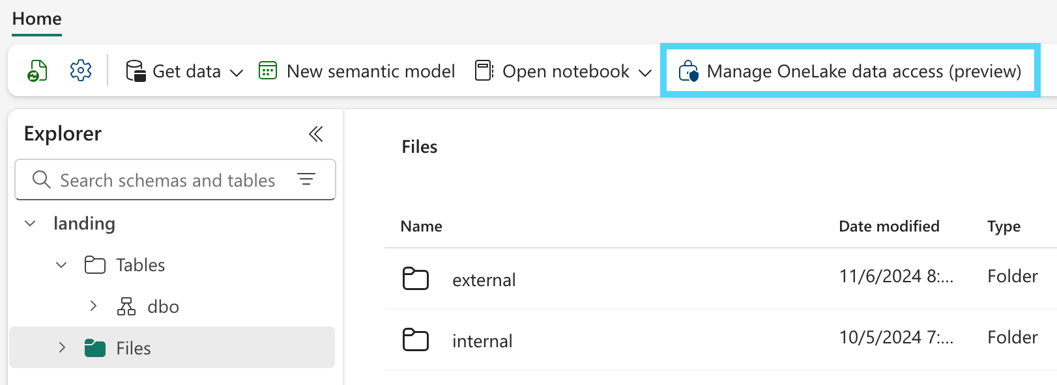
Task: Collapse the Explorer pane
Action: pyautogui.click(x=316, y=134)
